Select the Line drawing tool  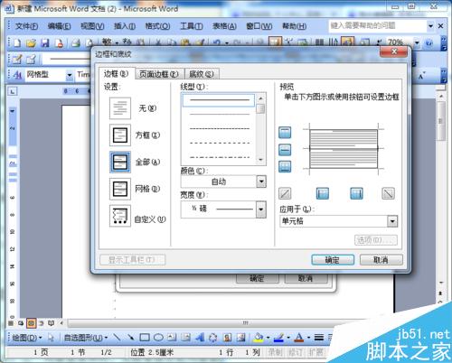pyautogui.click(x=117, y=338)
